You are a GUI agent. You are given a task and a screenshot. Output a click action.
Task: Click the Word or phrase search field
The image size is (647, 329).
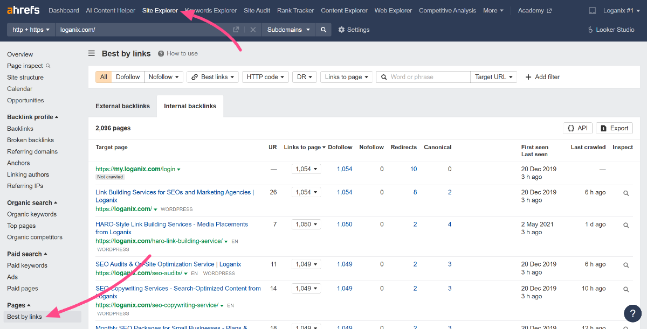(x=423, y=77)
